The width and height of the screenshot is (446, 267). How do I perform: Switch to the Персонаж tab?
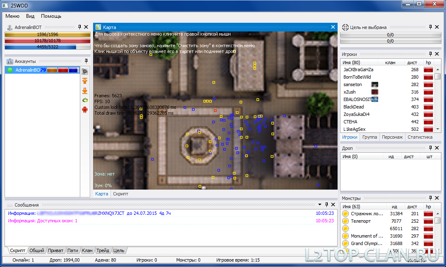click(x=392, y=137)
